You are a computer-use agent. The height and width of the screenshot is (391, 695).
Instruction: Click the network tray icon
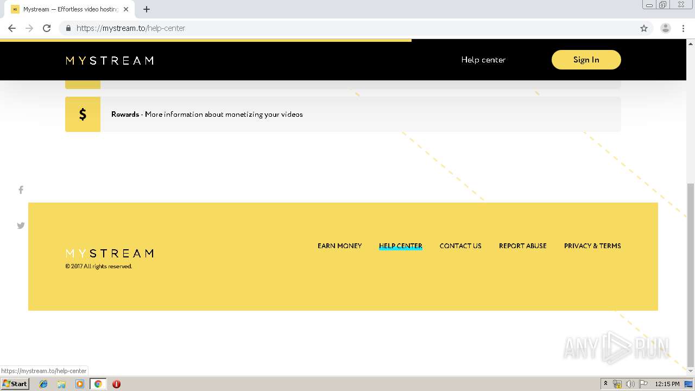[617, 384]
